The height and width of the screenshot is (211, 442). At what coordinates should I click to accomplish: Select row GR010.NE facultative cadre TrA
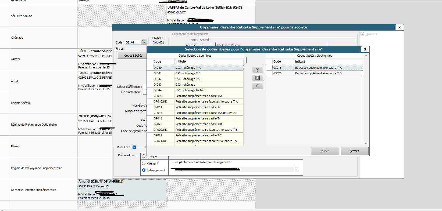[x=195, y=101]
